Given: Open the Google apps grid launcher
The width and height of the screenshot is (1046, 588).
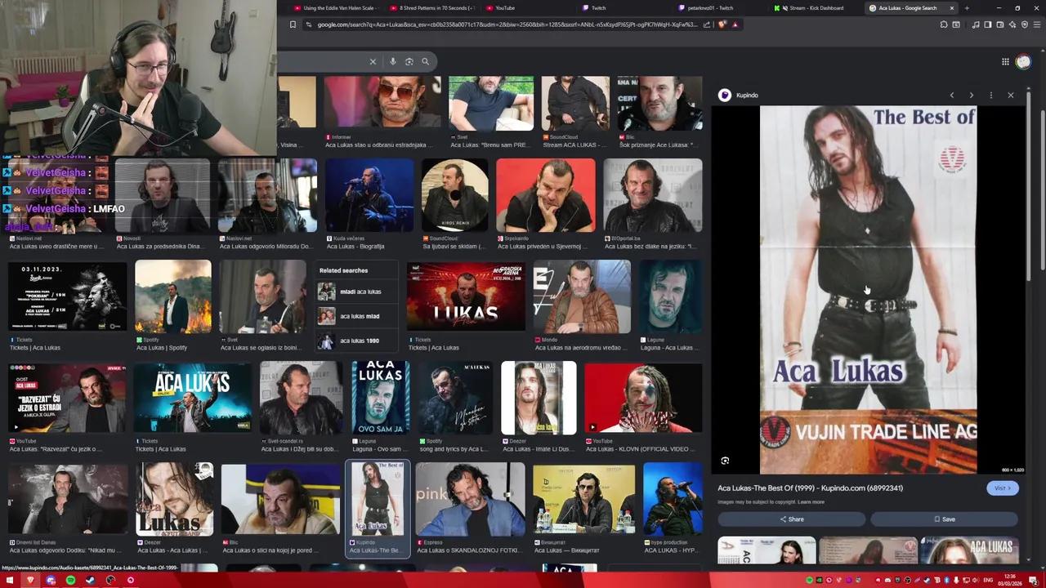Looking at the screenshot, I should coord(1005,61).
